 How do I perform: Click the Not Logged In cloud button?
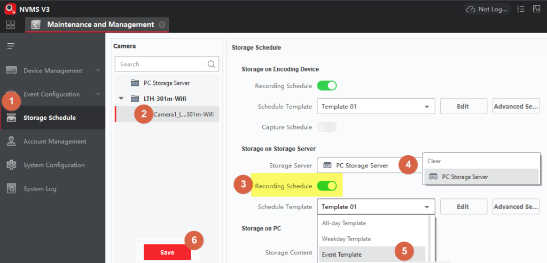coord(487,10)
